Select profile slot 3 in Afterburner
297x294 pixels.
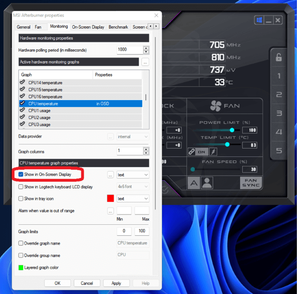point(279,113)
